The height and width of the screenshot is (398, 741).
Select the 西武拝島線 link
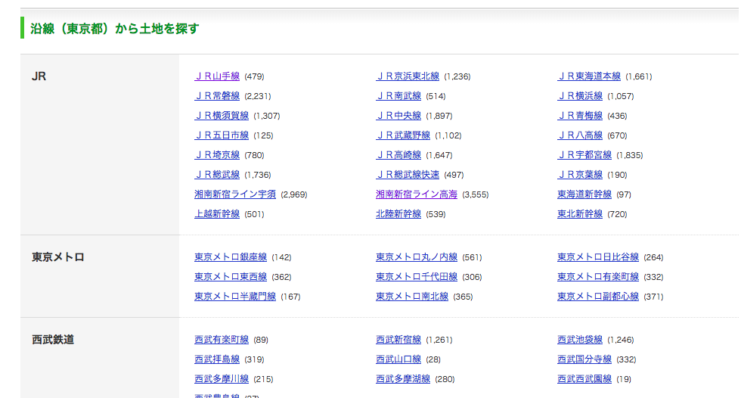point(217,359)
